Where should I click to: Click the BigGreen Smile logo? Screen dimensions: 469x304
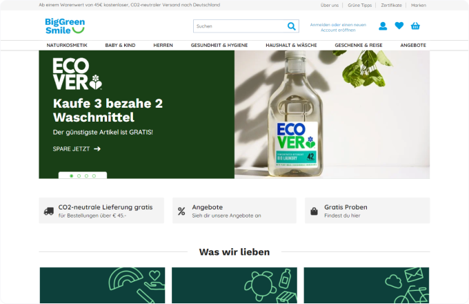65,26
